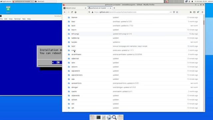
Task: Click the clock showing Fri 05 Feb
Action: (201, 1)
